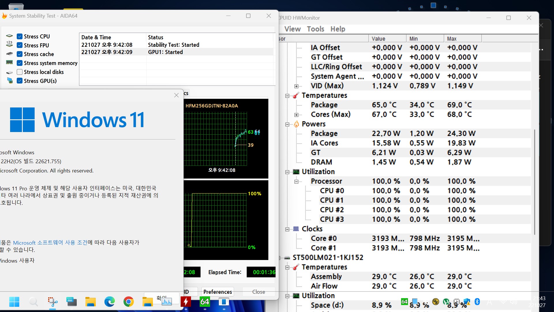Collapse the drive Temperatures group

tap(287, 267)
